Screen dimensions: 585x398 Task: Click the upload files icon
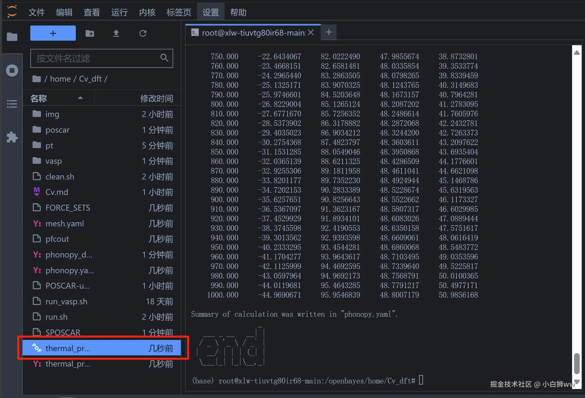pos(116,33)
